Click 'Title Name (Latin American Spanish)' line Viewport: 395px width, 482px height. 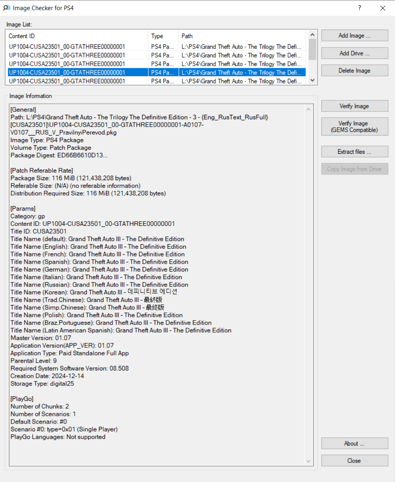121,330
